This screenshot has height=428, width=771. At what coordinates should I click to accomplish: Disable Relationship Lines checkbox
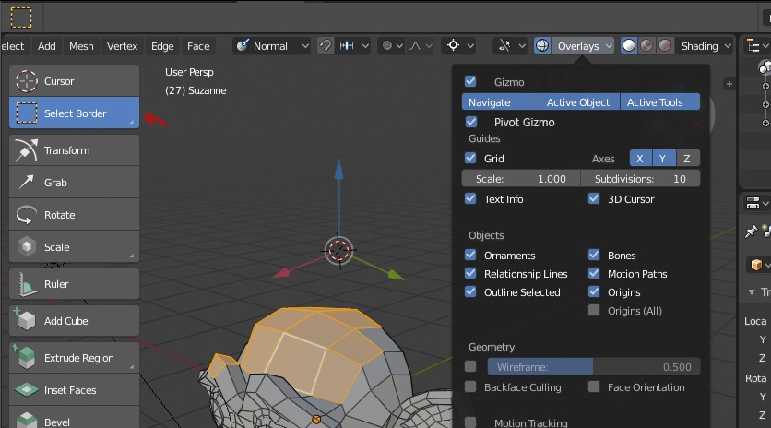[x=470, y=273]
